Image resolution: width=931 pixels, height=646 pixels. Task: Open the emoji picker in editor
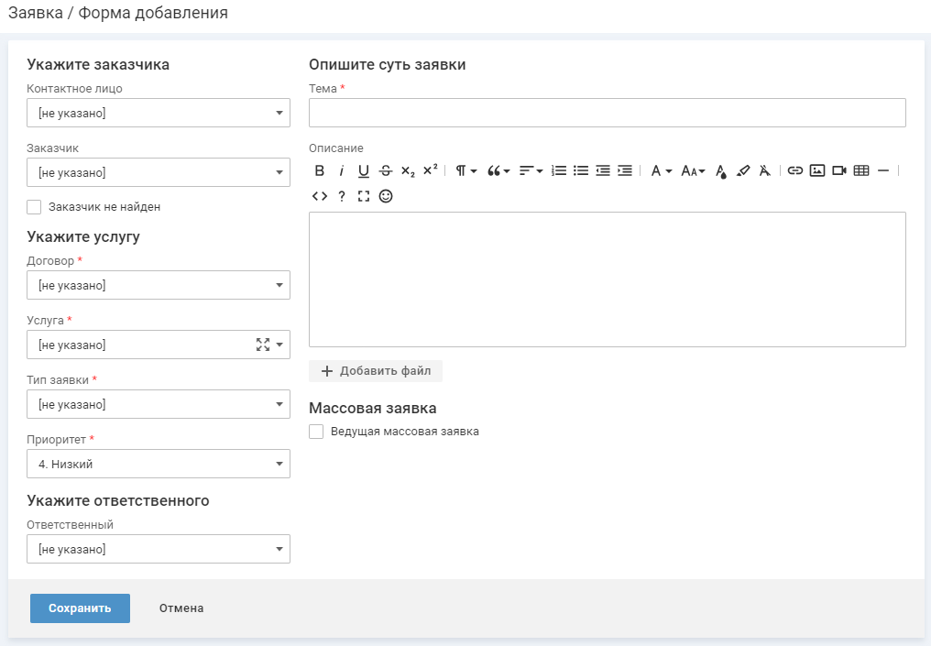tap(386, 196)
